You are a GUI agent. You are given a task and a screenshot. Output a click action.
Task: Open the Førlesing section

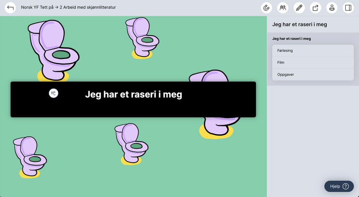coord(313,51)
